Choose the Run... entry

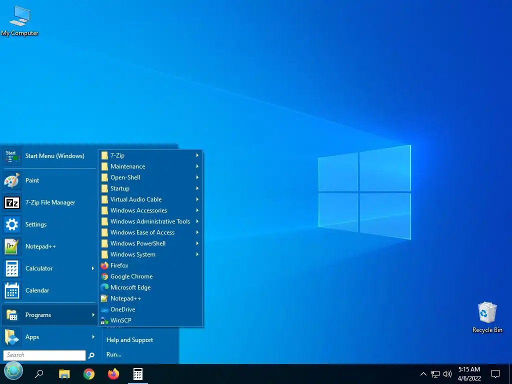114,354
